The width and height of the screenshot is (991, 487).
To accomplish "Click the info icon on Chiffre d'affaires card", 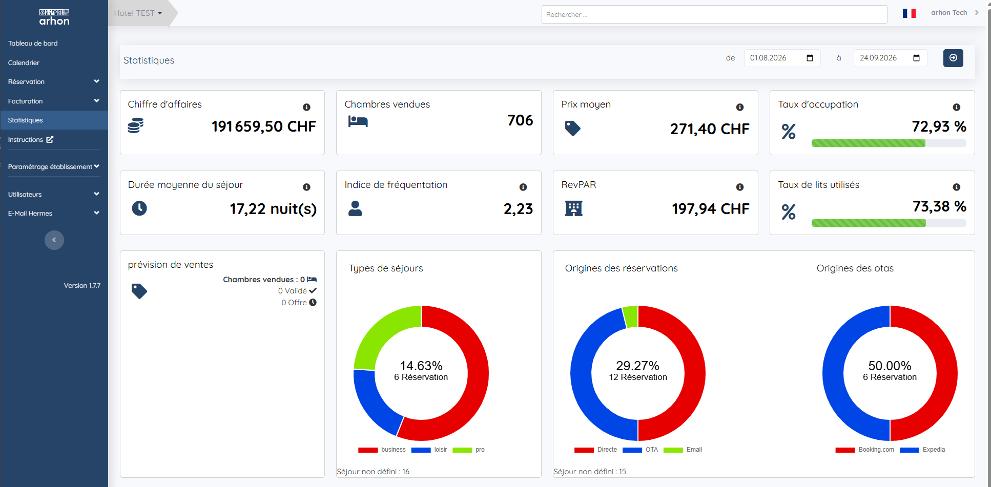I will pos(306,107).
